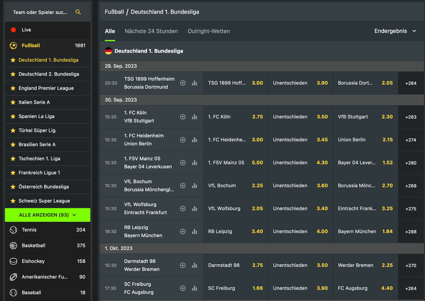The image size is (425, 301).
Task: Expand +263 more markets for Köln match
Action: [x=411, y=117]
